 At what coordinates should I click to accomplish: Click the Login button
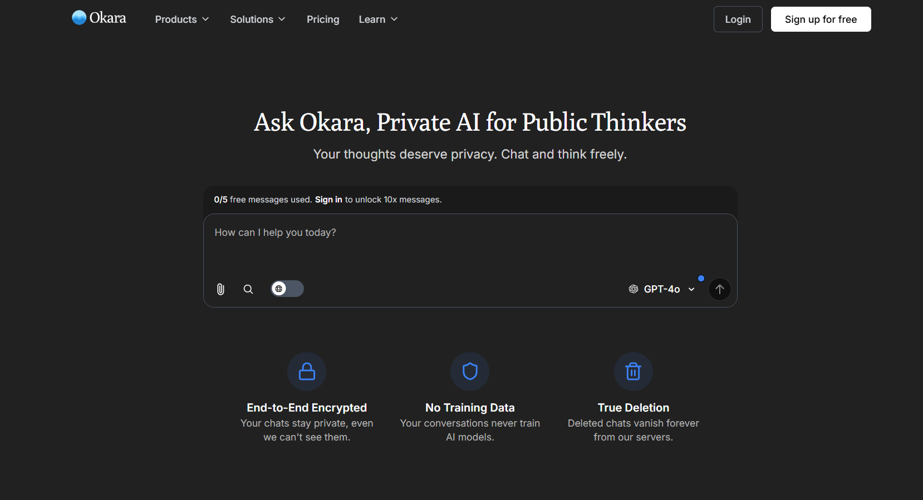tap(738, 19)
